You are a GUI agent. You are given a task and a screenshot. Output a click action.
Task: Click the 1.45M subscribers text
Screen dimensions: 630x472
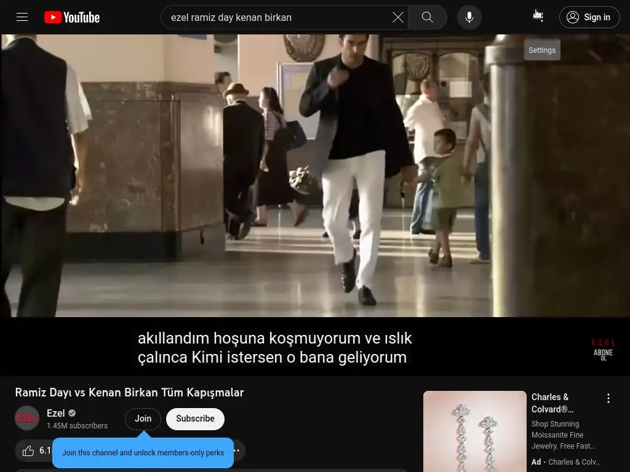pyautogui.click(x=77, y=426)
